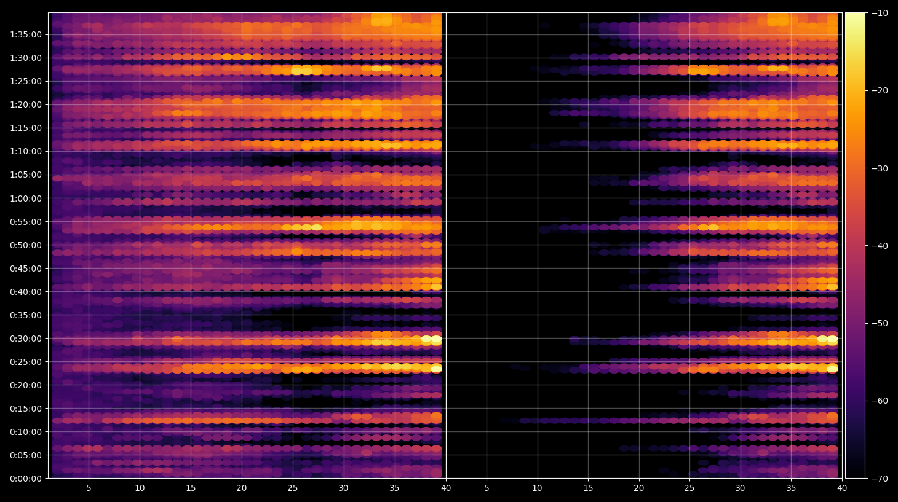Click the 1:05:00 time axis label
The image size is (898, 502).
pyautogui.click(x=26, y=175)
